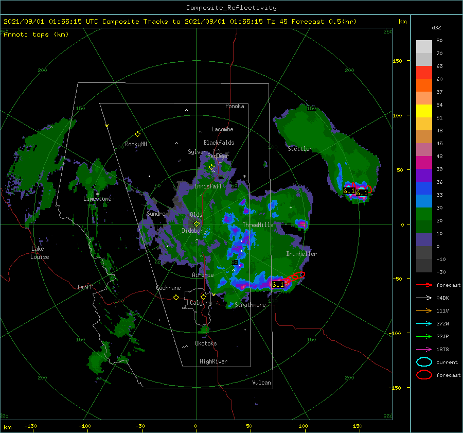Screen dimensions: 463x433
Task: Select the yellow 51-54 dBZ swatch
Action: pos(424,111)
